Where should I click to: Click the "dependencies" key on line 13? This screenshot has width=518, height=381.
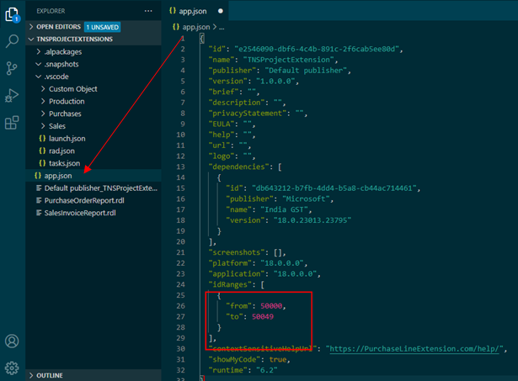click(238, 167)
